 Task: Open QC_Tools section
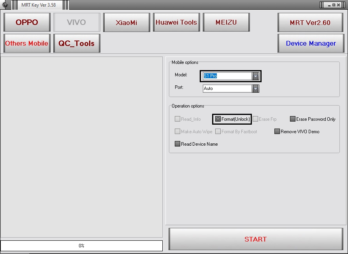77,43
